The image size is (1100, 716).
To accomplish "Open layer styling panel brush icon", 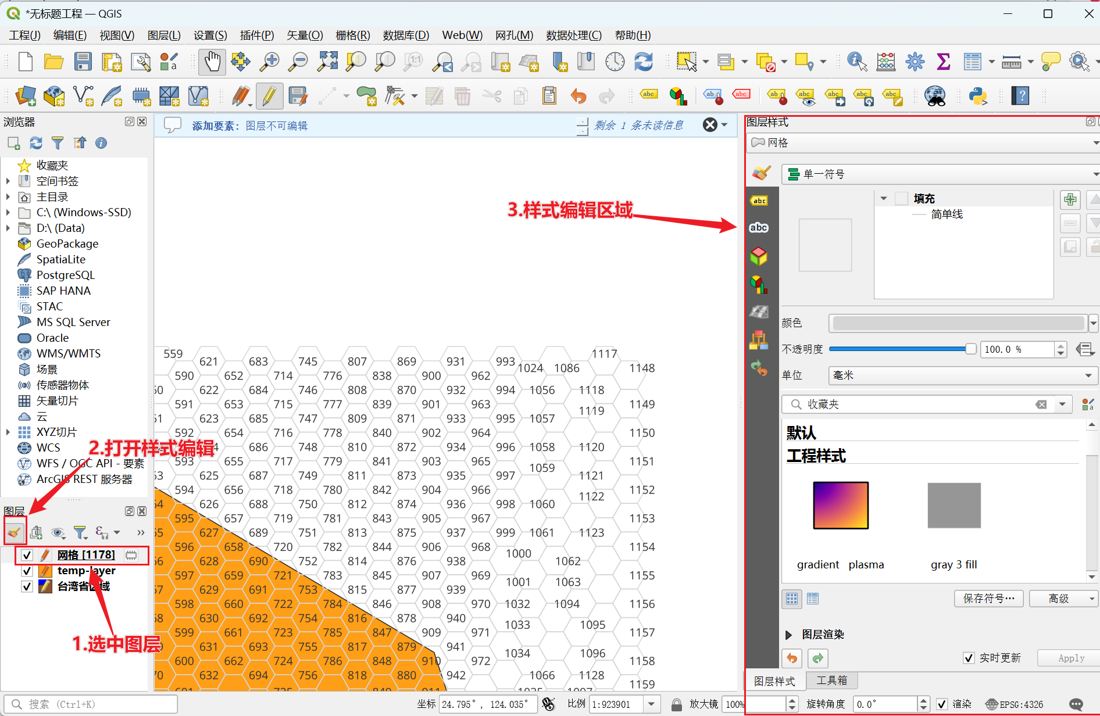I will (15, 532).
